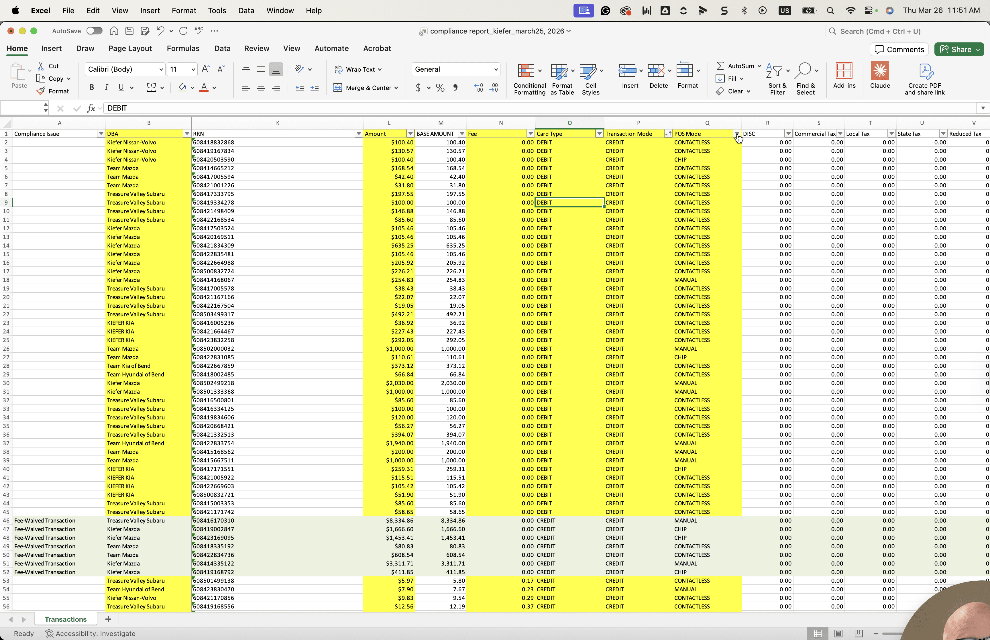Click Create PDF and share link

coord(924,79)
